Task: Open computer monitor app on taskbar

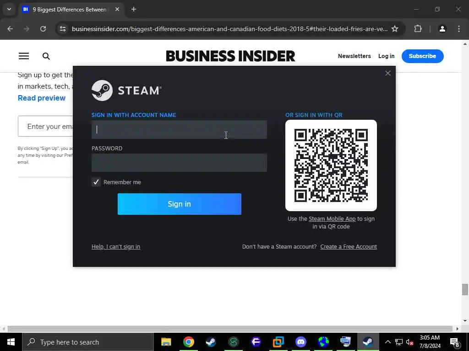Action: pos(345,342)
